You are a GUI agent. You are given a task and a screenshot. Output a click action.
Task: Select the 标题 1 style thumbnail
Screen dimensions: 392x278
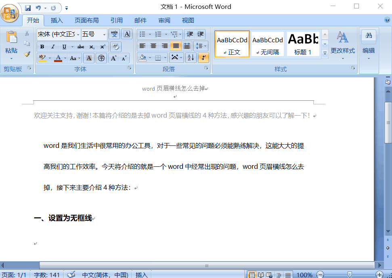tap(303, 44)
